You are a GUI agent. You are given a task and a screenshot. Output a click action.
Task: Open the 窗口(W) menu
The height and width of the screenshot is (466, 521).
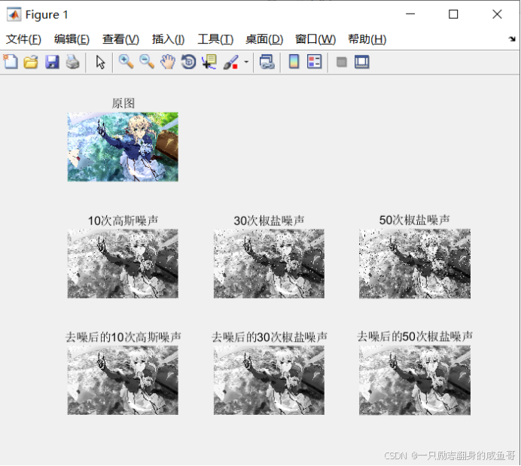315,39
